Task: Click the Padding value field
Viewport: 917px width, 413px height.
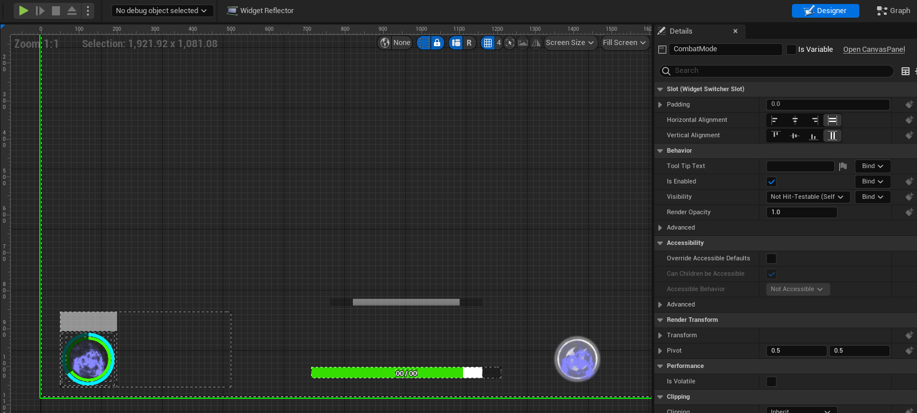Action: (828, 104)
